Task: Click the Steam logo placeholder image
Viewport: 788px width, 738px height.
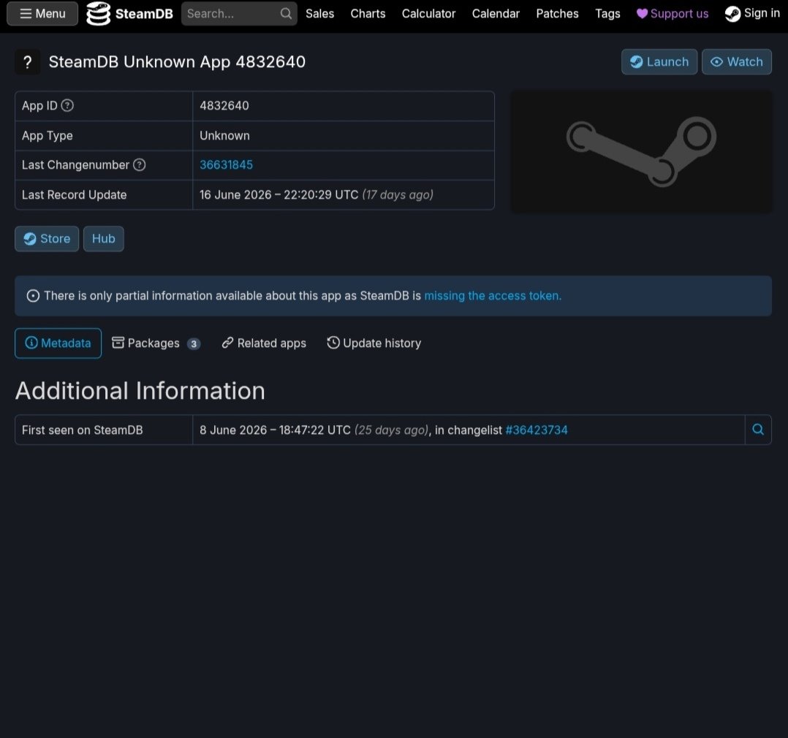Action: point(641,151)
